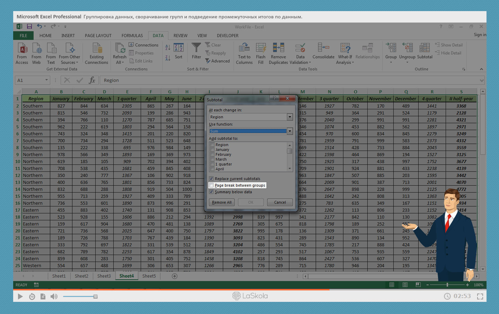
Task: Click the Remove All button
Action: [x=222, y=202]
